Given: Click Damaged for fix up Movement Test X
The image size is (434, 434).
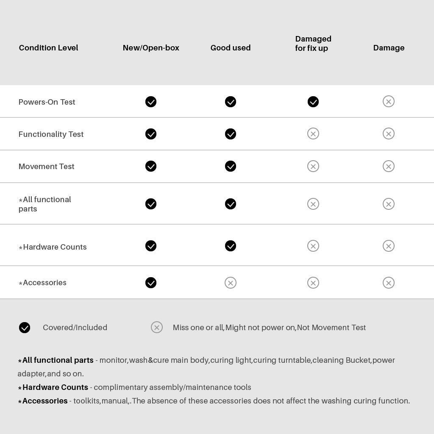Looking at the screenshot, I should [313, 166].
